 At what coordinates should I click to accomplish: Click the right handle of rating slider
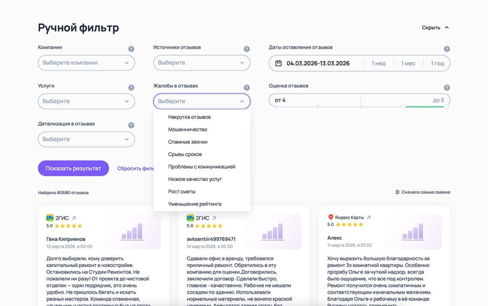[446, 107]
